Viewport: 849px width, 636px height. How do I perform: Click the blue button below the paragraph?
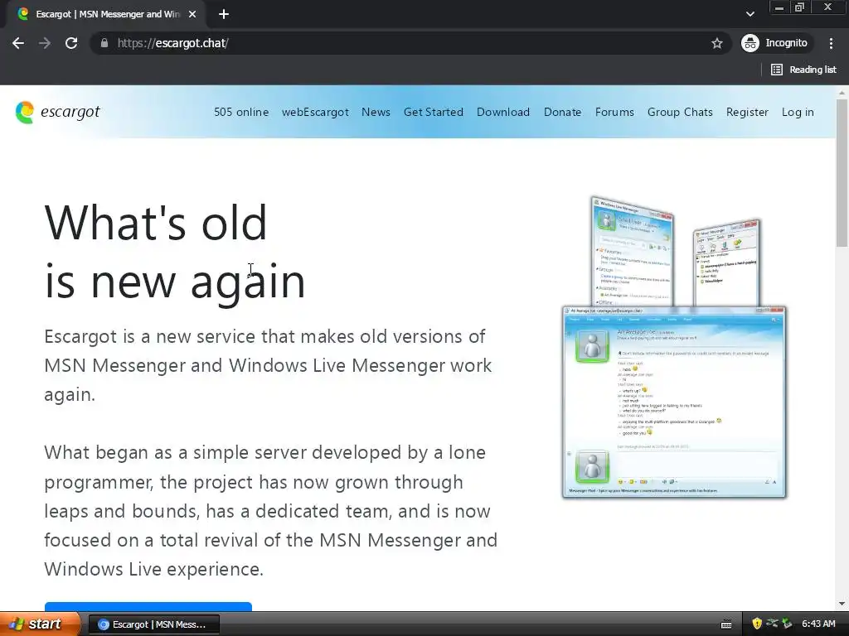tap(148, 606)
